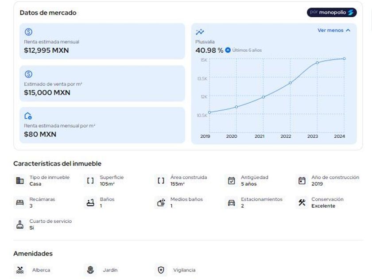Click the house icon above rent per m²
This screenshot has width=372, height=279.
(x=28, y=116)
